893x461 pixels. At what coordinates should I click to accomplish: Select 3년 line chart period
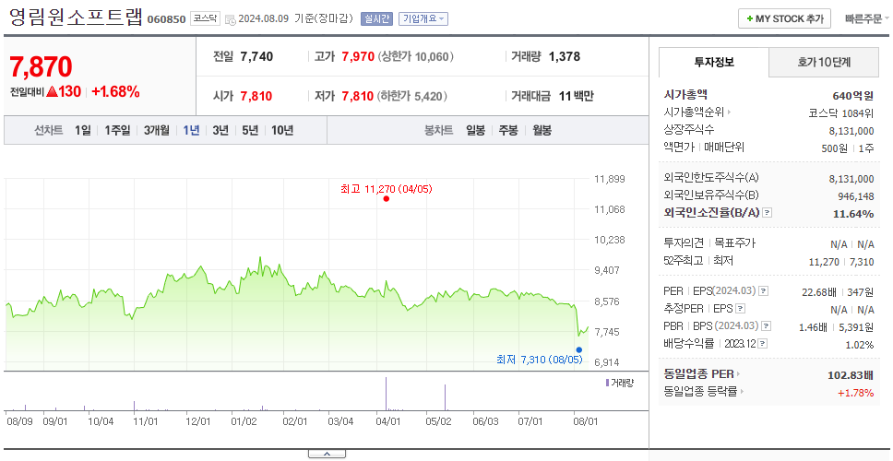(220, 130)
